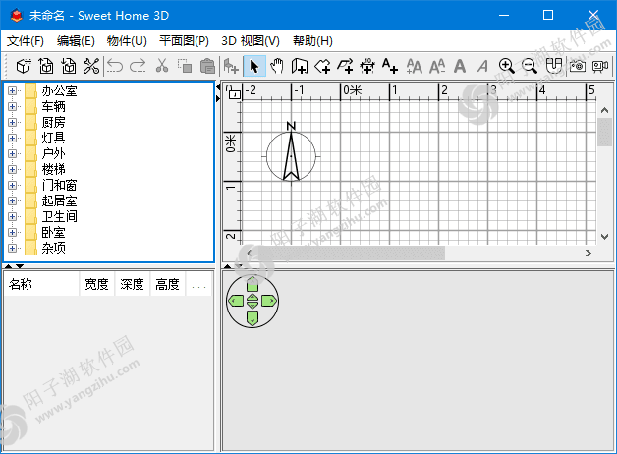This screenshot has width=617, height=454.
Task: Choose the Add text labels tool
Action: [x=390, y=66]
